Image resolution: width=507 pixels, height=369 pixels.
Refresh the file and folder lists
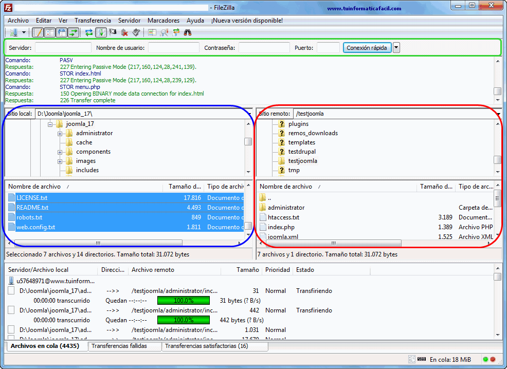pyautogui.click(x=88, y=32)
